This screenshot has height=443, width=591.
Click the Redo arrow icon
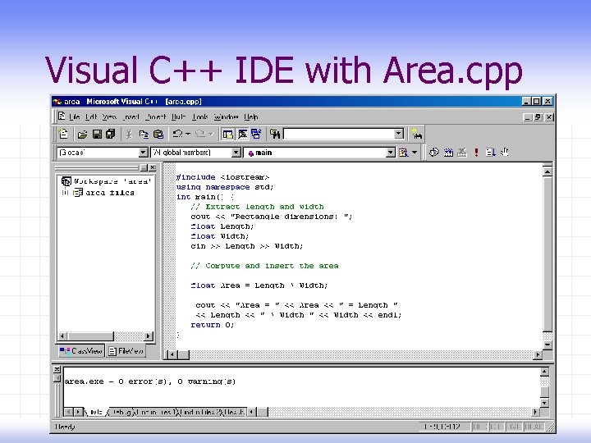click(200, 134)
